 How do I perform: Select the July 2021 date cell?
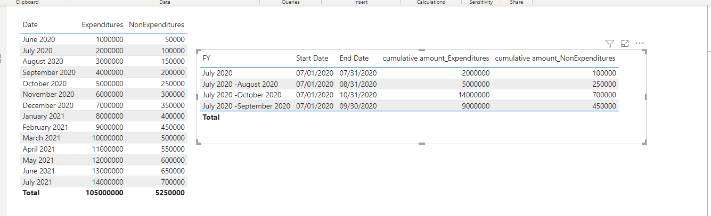38,182
